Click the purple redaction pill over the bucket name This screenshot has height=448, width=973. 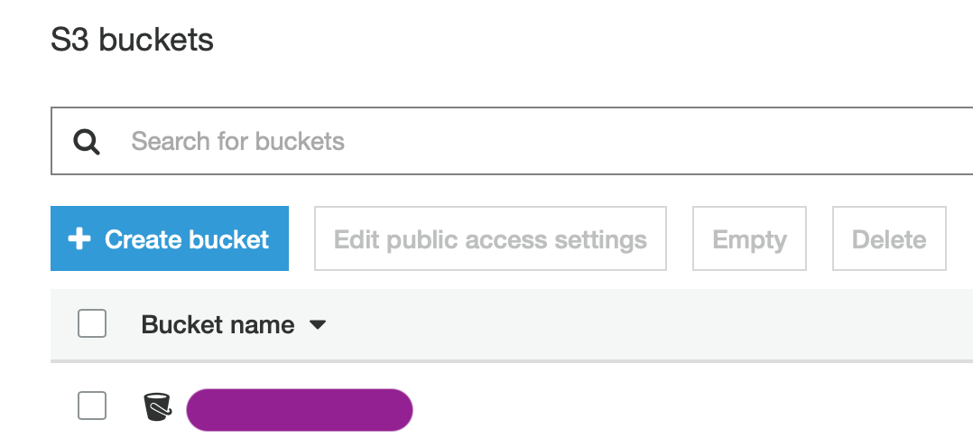300,409
